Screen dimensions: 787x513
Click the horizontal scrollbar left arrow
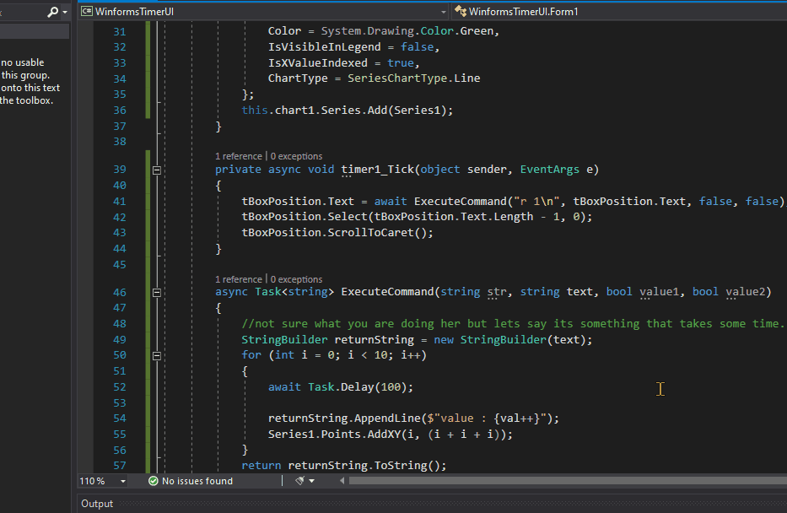click(x=341, y=481)
